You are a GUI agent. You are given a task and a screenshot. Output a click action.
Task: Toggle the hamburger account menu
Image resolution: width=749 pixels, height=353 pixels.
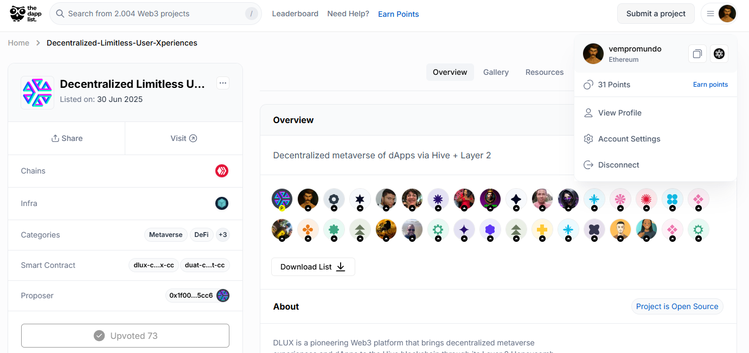coord(710,14)
